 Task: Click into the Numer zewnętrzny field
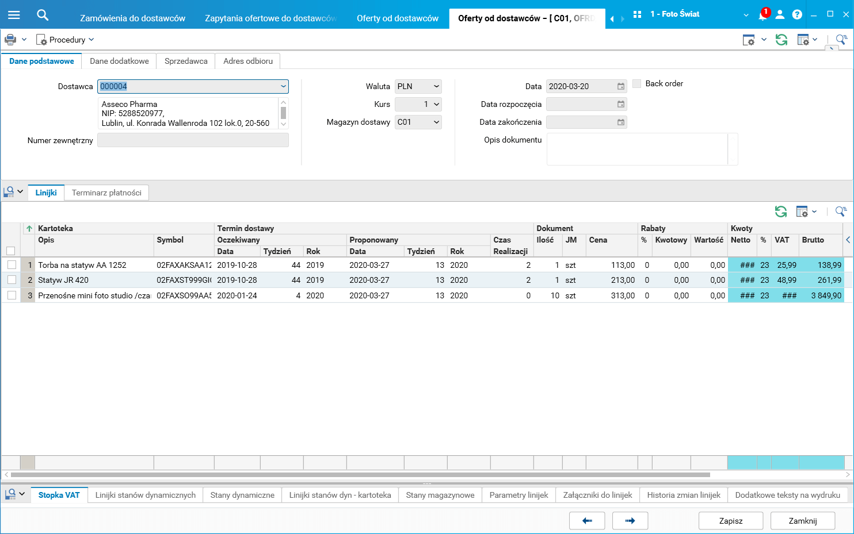193,140
